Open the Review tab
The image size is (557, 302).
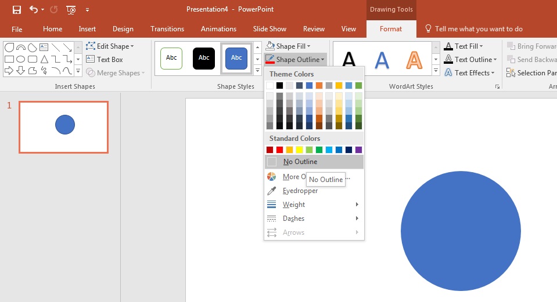[x=314, y=29]
